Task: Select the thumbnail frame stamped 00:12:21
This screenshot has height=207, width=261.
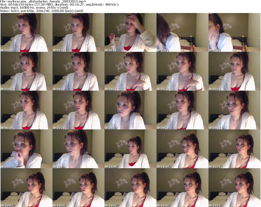Action: coord(234,149)
